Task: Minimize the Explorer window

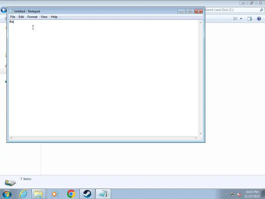Action: [x=243, y=3]
